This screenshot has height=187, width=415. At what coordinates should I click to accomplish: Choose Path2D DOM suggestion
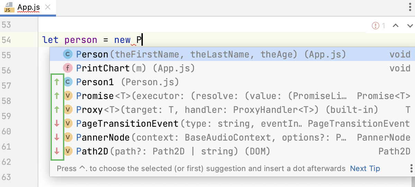[173, 151]
